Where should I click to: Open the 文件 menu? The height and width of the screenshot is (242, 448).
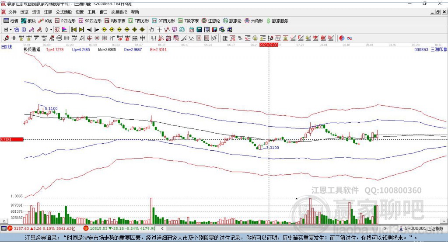[x=13, y=12]
